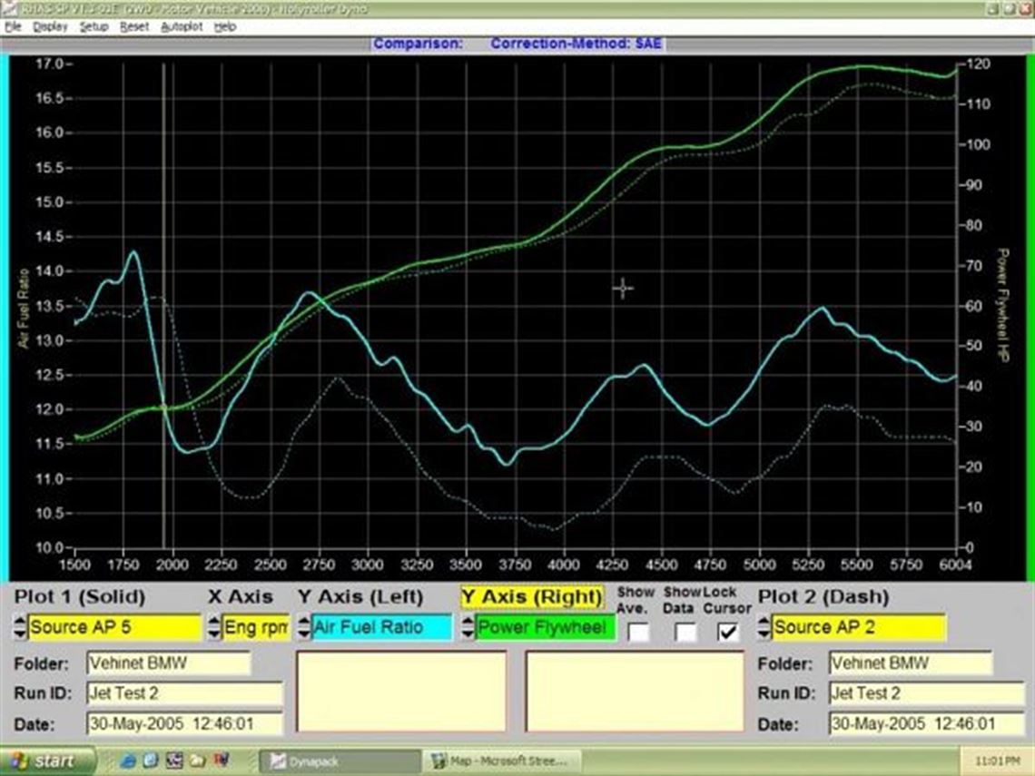
Task: Open the Reset menu
Action: pos(134,27)
